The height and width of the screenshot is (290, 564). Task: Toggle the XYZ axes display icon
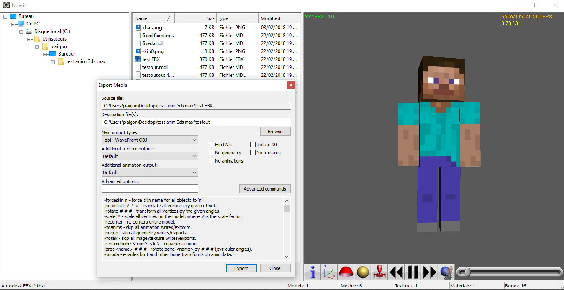point(329,272)
